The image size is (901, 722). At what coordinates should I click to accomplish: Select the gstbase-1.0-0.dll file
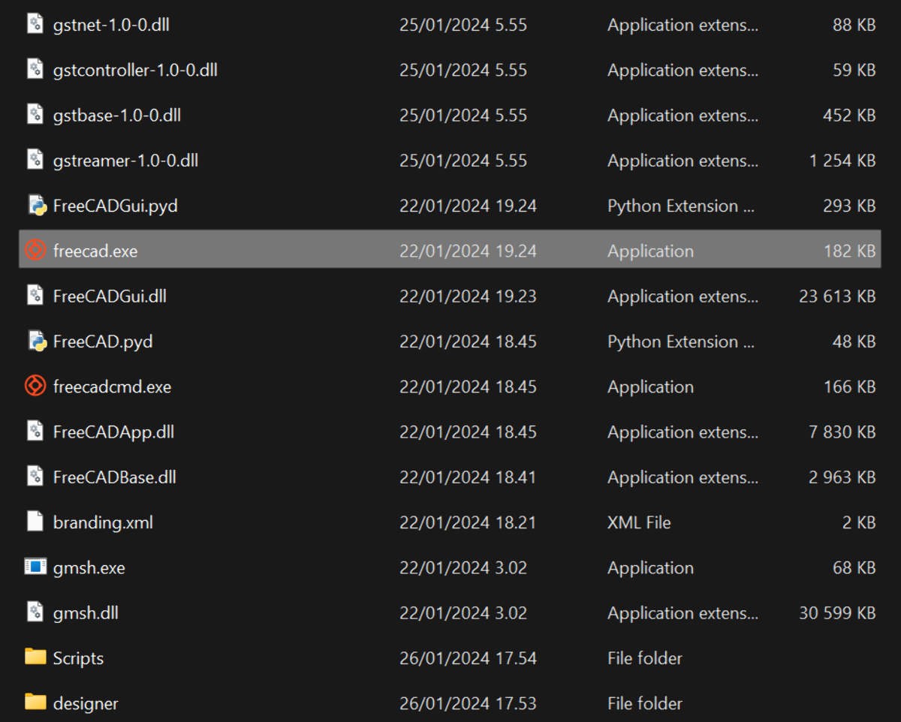point(116,115)
